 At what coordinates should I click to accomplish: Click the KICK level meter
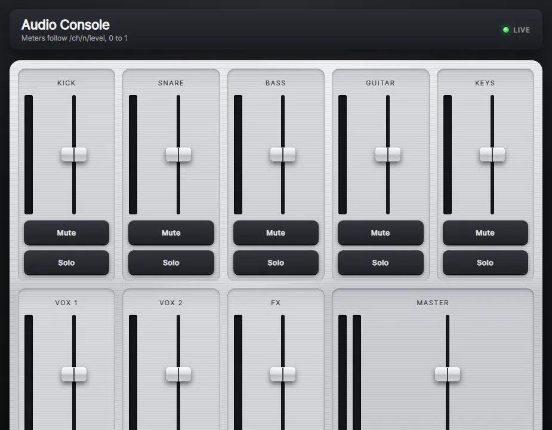(29, 154)
